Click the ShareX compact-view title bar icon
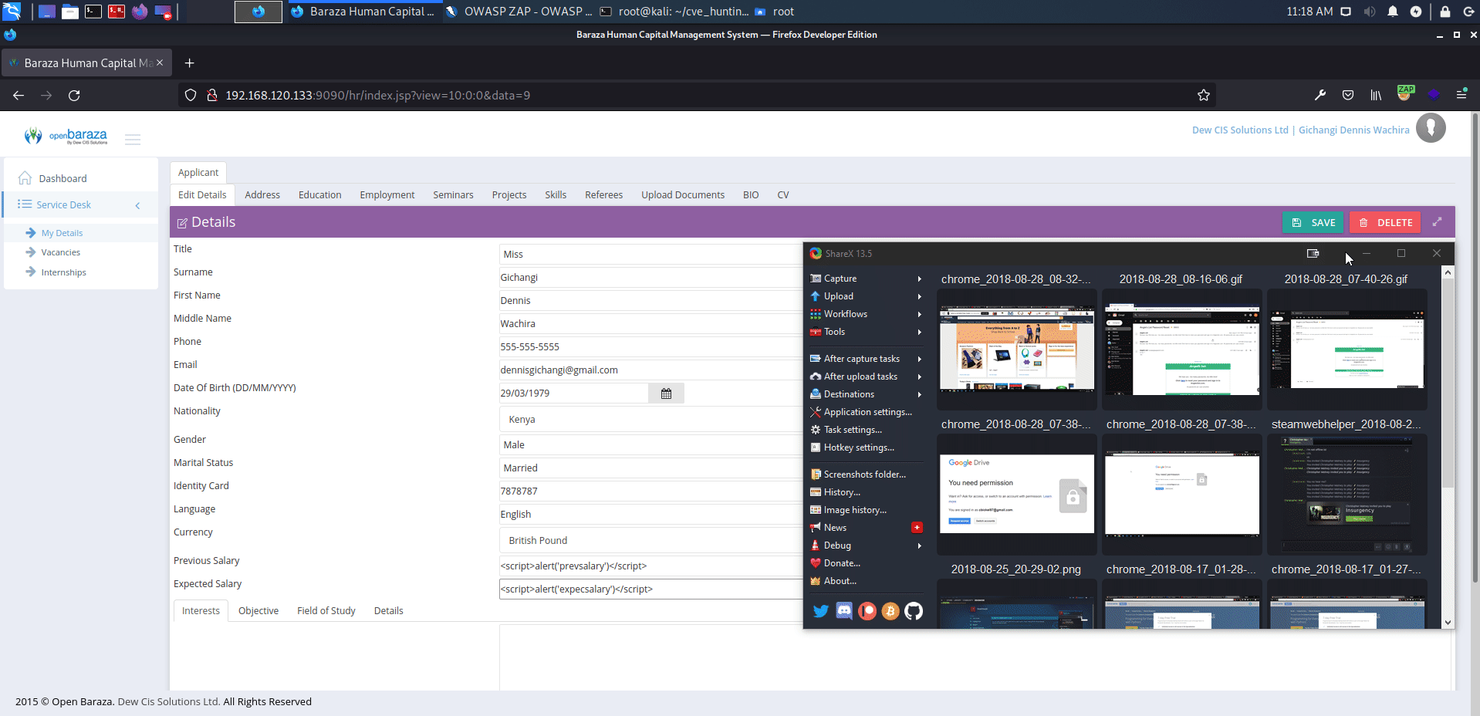1480x716 pixels. pos(1313,253)
